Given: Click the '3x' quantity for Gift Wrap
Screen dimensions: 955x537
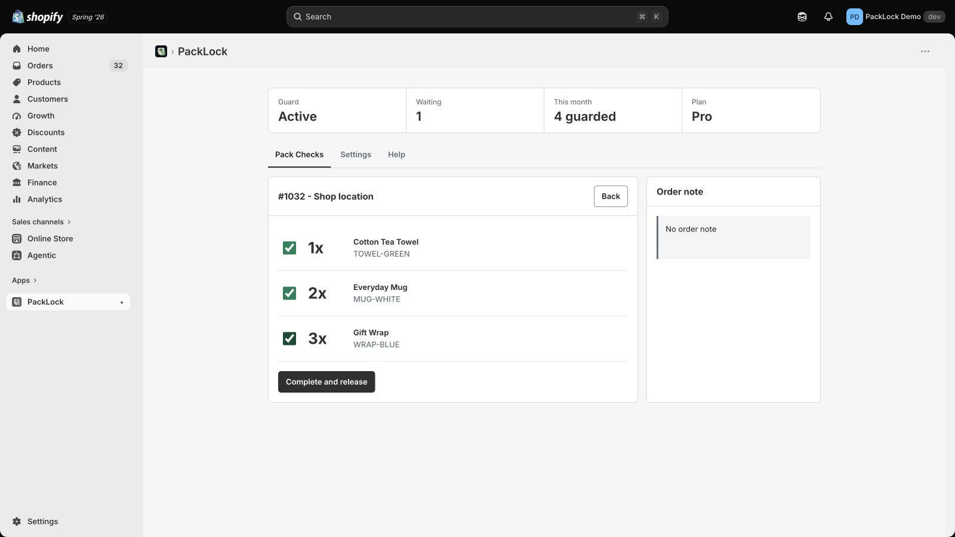Looking at the screenshot, I should [x=317, y=338].
